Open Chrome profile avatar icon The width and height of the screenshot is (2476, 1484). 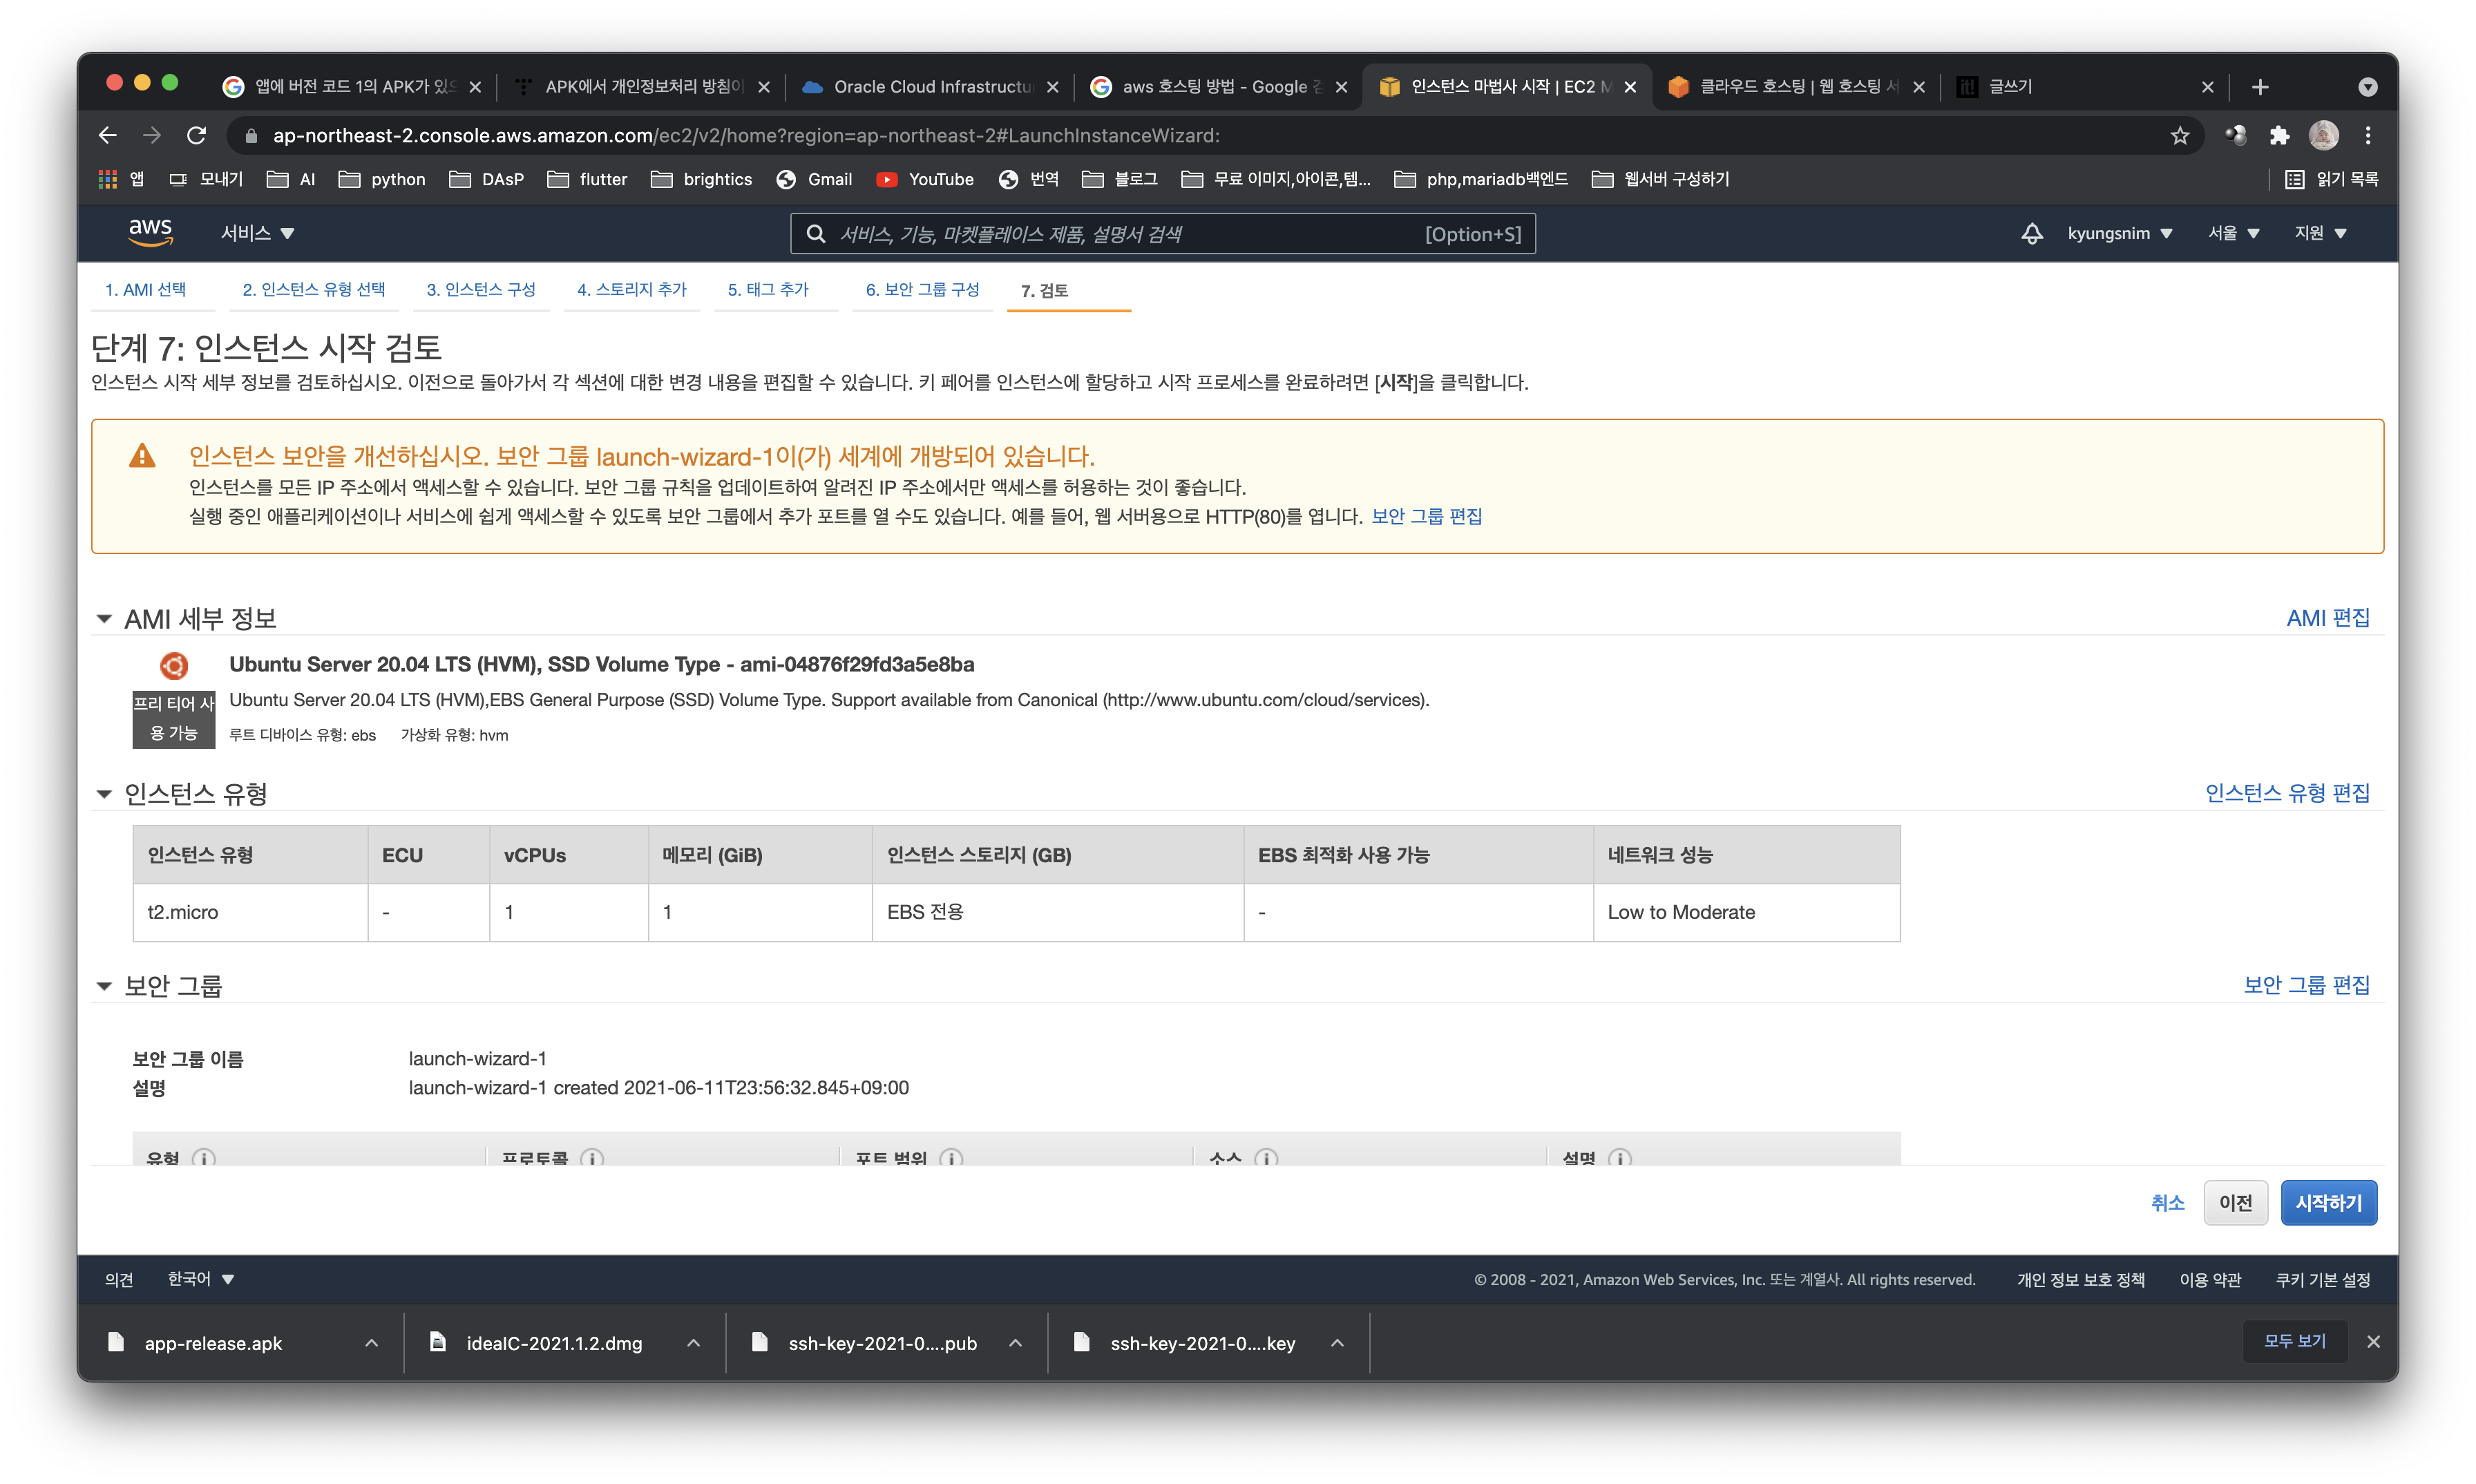click(x=2323, y=136)
